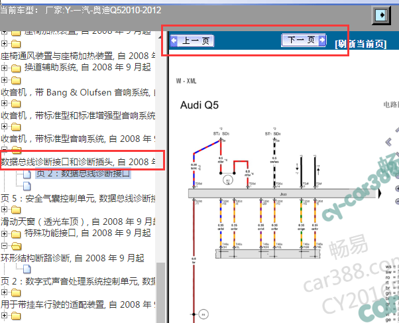
Task: Expand the 收音机,带标准型和标准增强型音响系统 node
Action: [4, 103]
